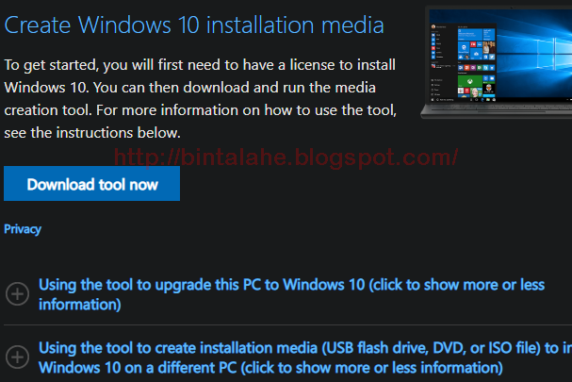Image resolution: width=572 pixels, height=382 pixels.
Task: Click the Start menu app list on laptop screen
Action: click(443, 62)
